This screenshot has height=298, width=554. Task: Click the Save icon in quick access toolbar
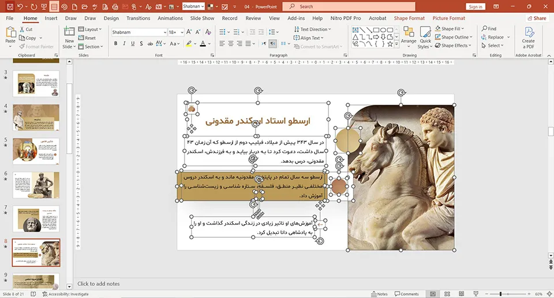click(x=10, y=6)
